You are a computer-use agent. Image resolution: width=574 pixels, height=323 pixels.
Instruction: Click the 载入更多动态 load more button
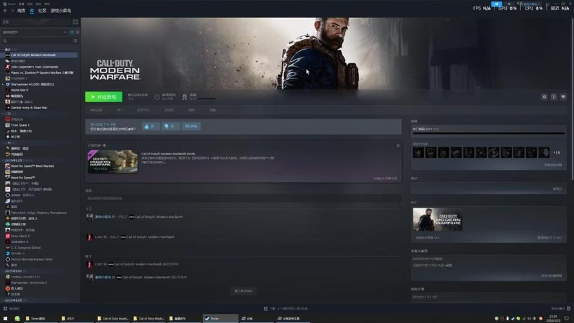[x=243, y=291]
